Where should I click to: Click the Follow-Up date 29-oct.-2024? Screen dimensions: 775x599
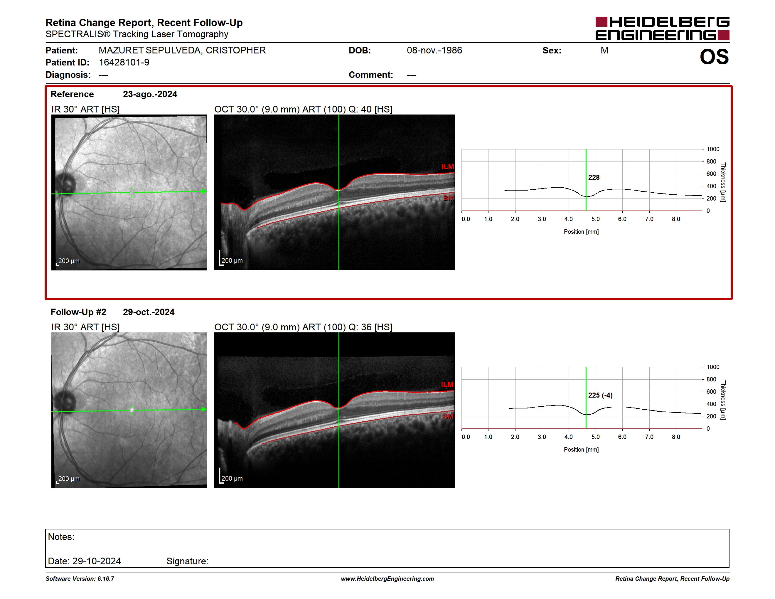coord(149,312)
